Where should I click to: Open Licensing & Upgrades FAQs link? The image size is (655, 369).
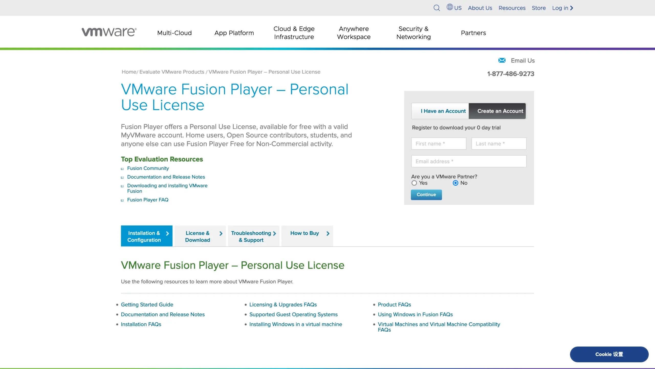click(x=283, y=305)
